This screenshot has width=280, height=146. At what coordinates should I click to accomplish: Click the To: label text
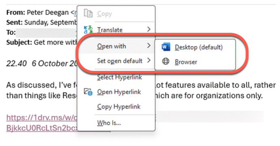click(11, 32)
